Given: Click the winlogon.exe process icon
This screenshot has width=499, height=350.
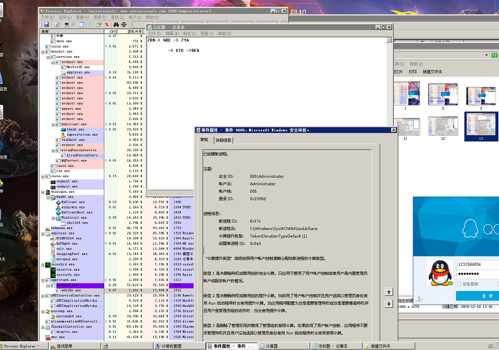Looking at the screenshot, I should (x=47, y=192).
